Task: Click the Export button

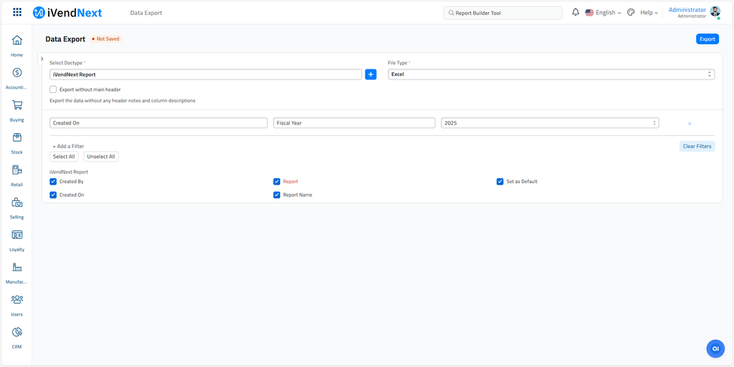Action: pos(707,39)
